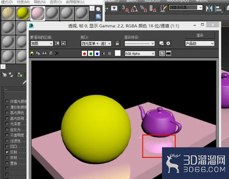
Task: Enable the 光泽度 map checkbox
Action: (7, 124)
